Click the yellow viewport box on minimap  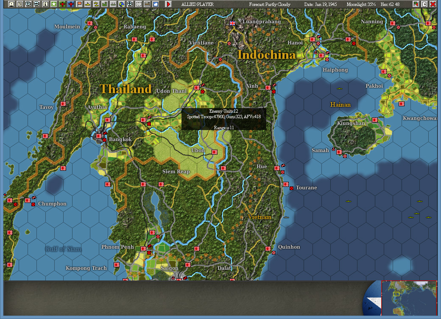pyautogui.click(x=396, y=294)
